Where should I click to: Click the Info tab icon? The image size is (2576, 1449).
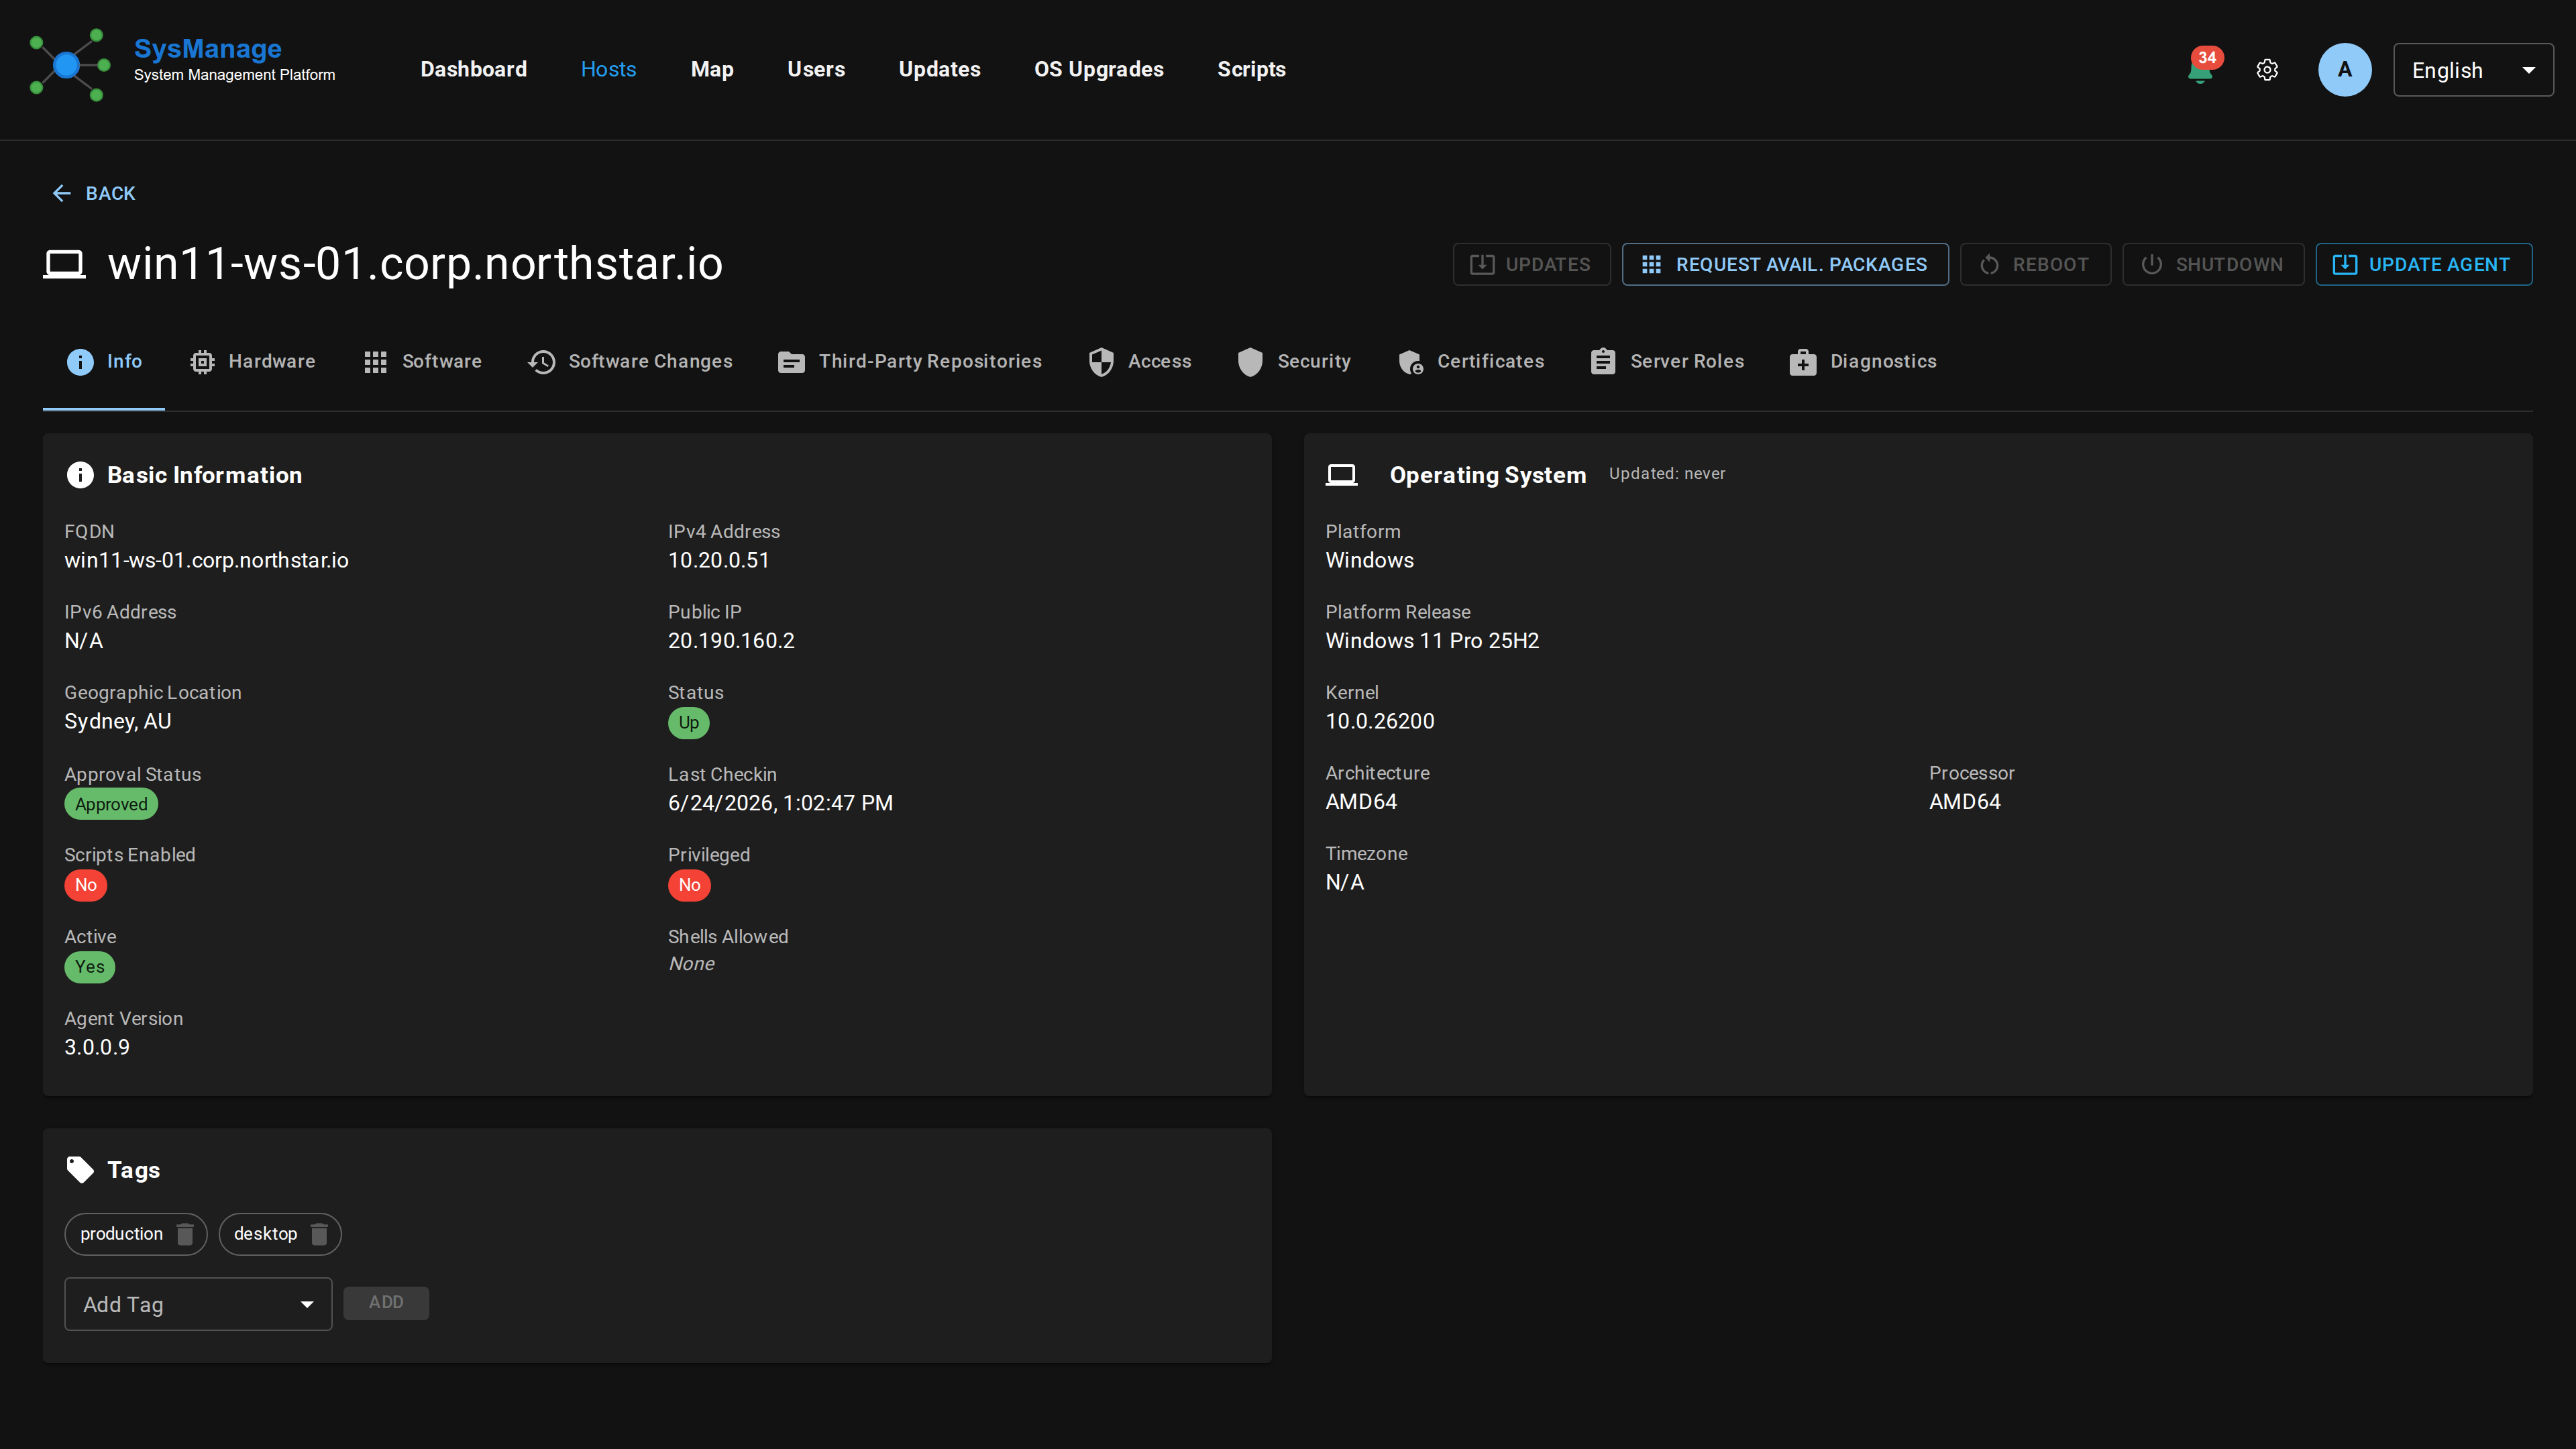tap(80, 361)
